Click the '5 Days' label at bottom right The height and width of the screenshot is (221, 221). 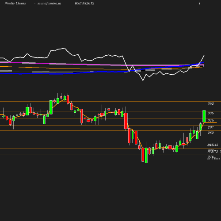click(216, 159)
